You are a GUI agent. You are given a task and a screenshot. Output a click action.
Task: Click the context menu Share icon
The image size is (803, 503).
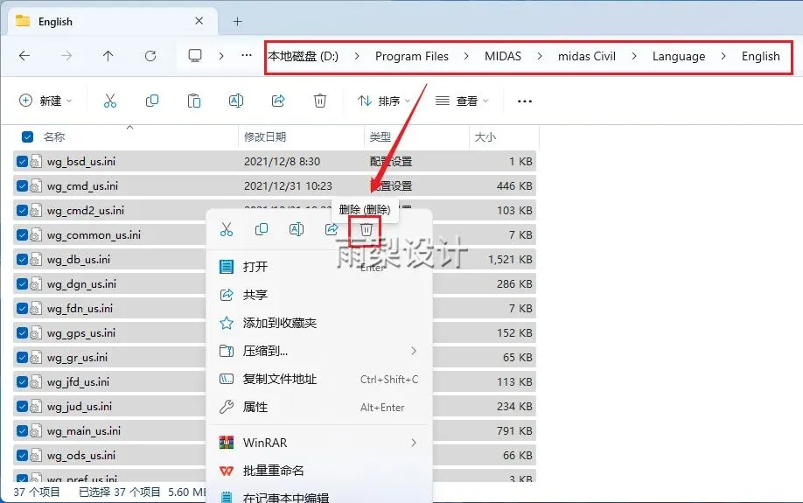point(332,229)
